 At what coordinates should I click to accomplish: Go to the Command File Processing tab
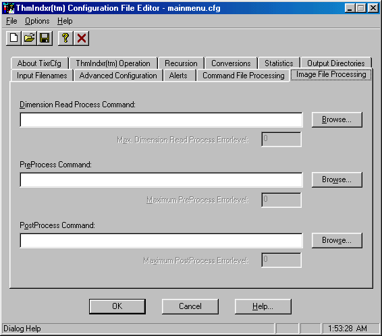click(244, 76)
